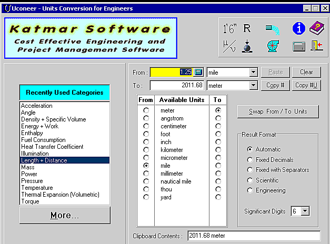Select millimeter as To unit
The height and width of the screenshot is (244, 330).
[x=218, y=174]
